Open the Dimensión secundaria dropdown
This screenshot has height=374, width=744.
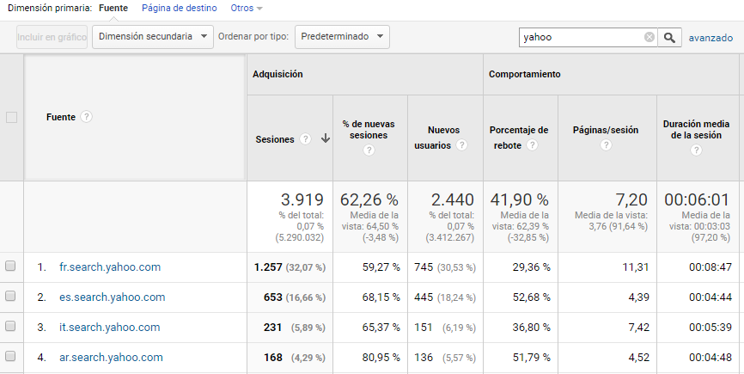point(152,37)
